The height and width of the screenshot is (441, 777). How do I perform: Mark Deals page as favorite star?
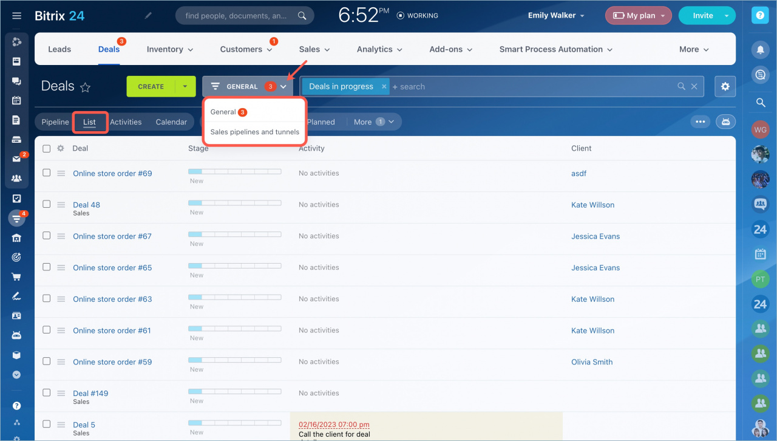pyautogui.click(x=86, y=87)
